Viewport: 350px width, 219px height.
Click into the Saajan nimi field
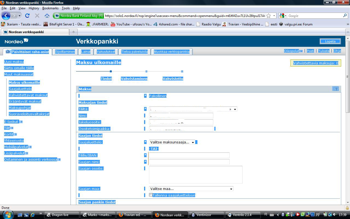[x=189, y=162]
